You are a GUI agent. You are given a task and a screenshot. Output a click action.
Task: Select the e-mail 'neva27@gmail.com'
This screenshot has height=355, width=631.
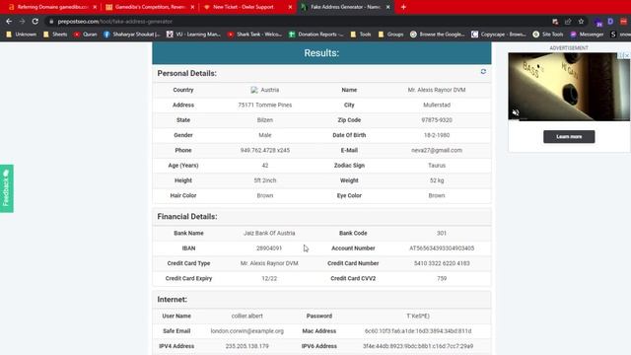pyautogui.click(x=437, y=150)
